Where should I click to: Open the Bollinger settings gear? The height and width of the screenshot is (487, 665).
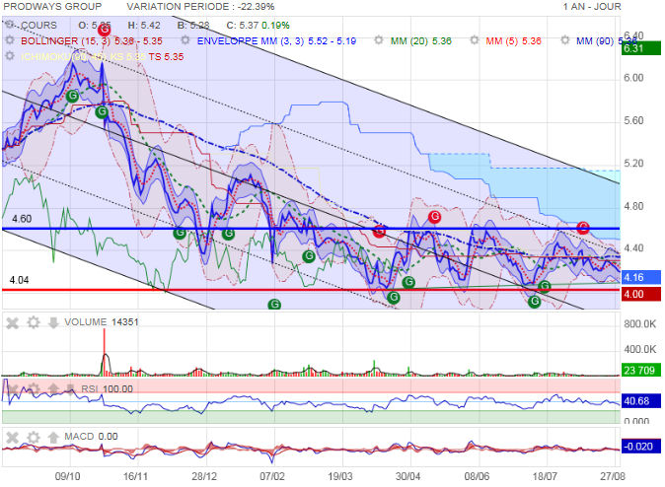[x=10, y=41]
